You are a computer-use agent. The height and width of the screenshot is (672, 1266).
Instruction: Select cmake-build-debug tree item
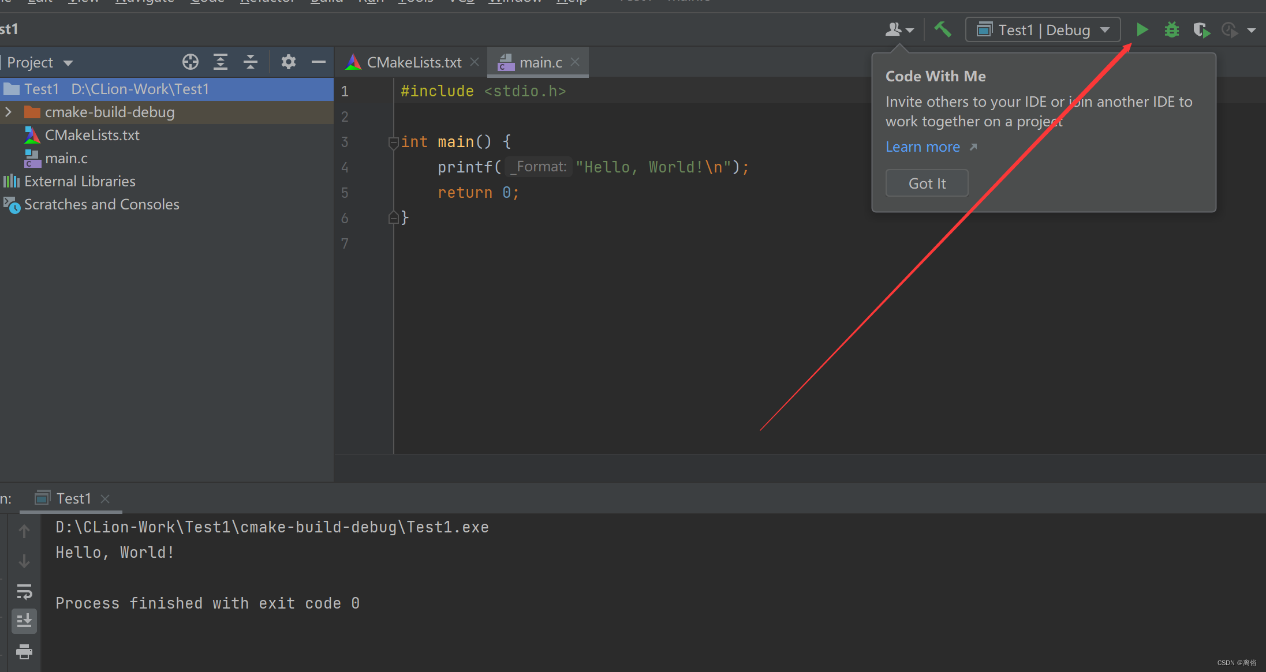point(110,111)
